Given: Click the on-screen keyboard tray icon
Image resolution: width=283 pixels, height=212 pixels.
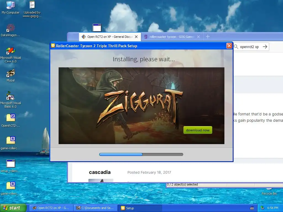Looking at the screenshot, I should coord(252,208).
